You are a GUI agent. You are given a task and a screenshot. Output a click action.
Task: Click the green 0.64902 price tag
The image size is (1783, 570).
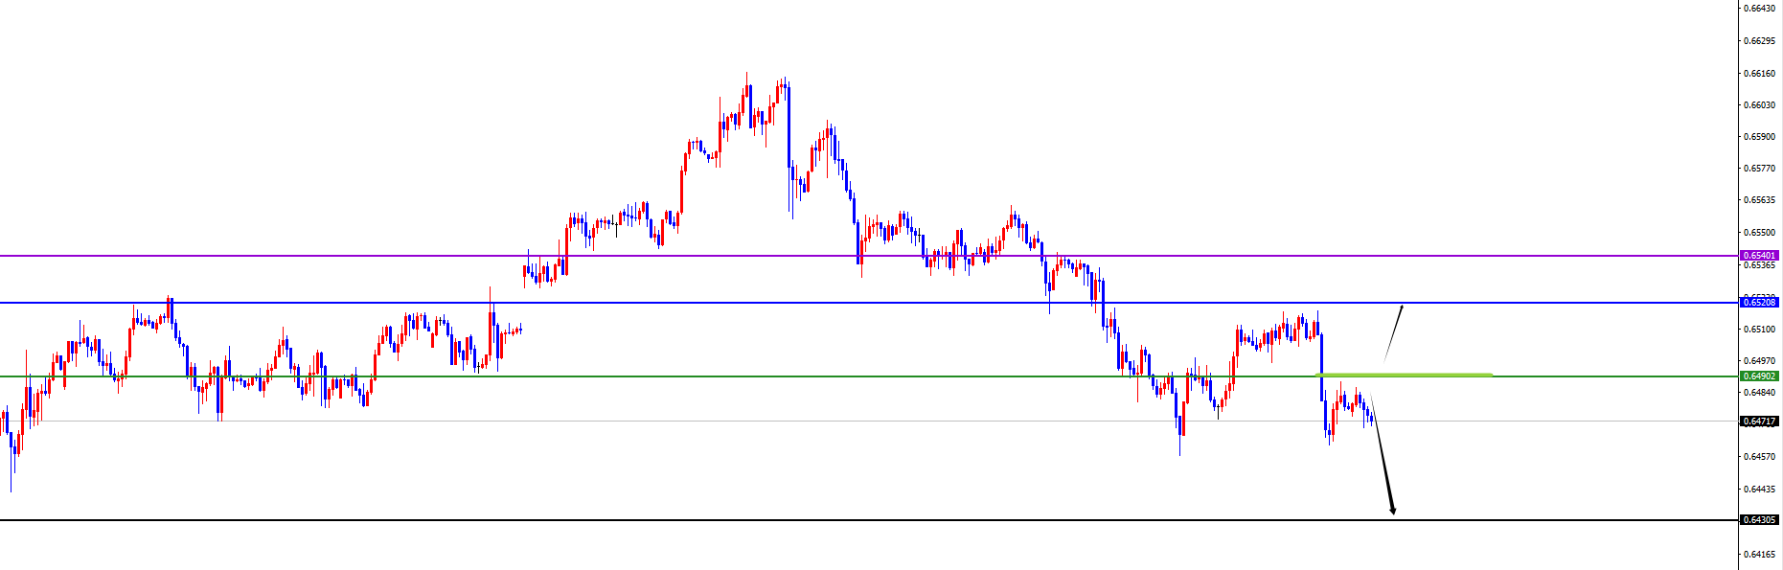point(1759,376)
